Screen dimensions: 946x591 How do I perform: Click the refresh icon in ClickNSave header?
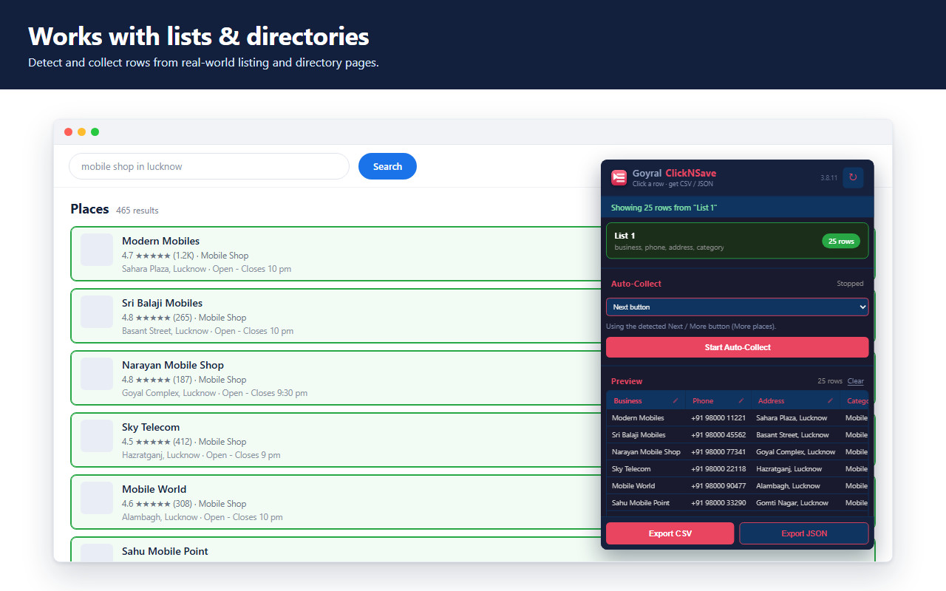coord(853,177)
